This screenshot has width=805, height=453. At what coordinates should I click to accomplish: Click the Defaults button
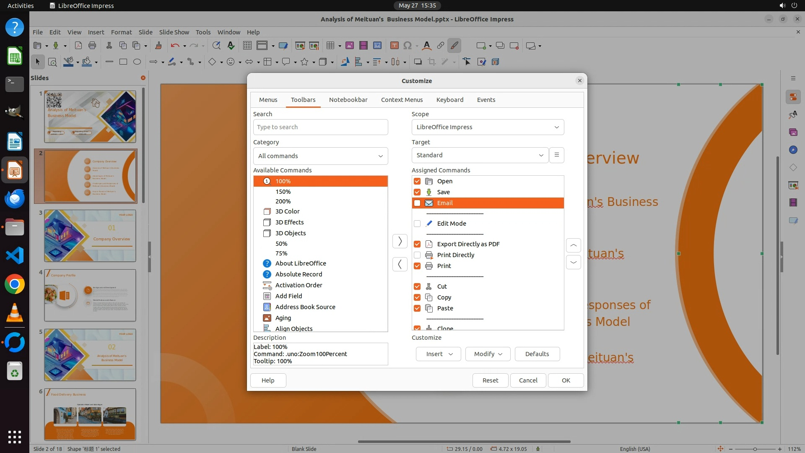(537, 354)
